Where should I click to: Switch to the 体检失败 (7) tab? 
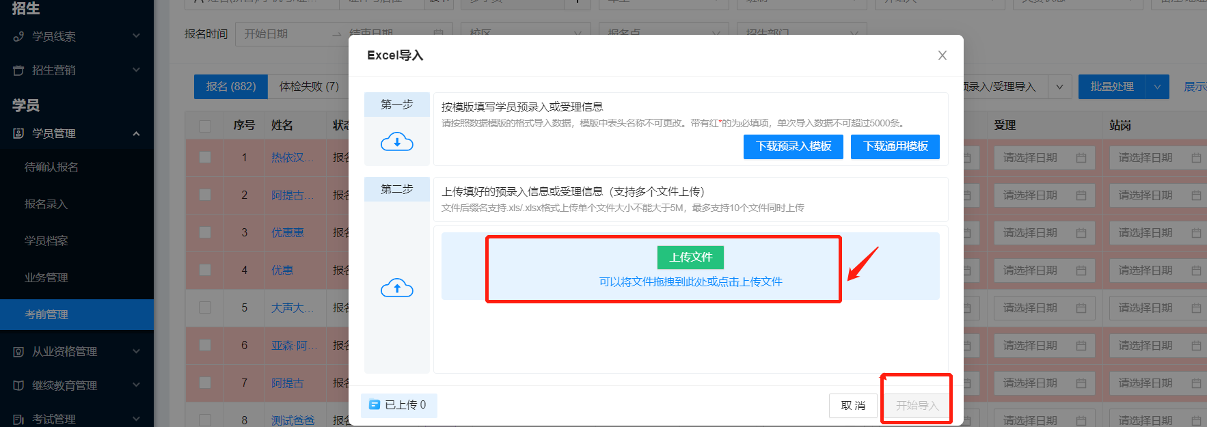[x=309, y=87]
